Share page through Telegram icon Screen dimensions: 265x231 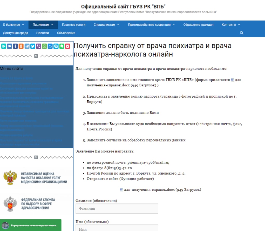(27, 46)
